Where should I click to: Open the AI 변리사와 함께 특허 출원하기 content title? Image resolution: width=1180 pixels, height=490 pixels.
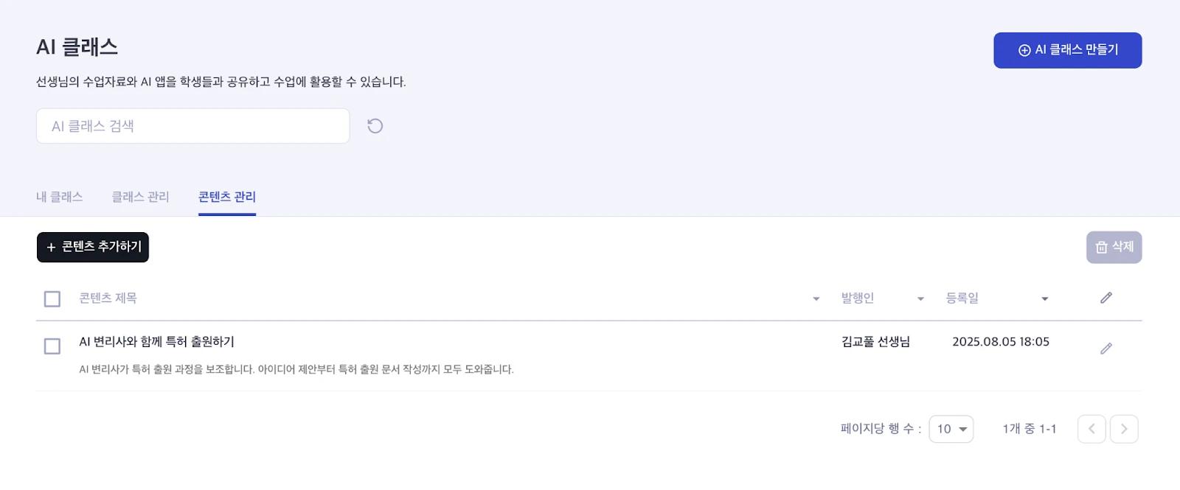(x=157, y=342)
